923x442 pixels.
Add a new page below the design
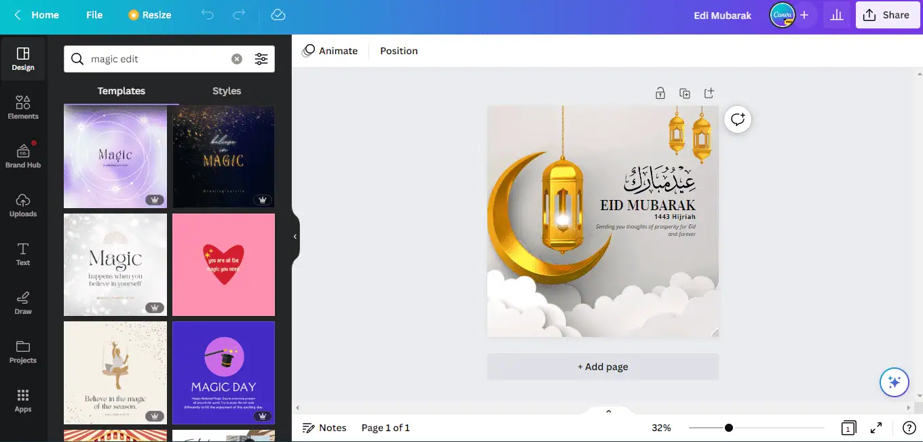click(x=603, y=366)
